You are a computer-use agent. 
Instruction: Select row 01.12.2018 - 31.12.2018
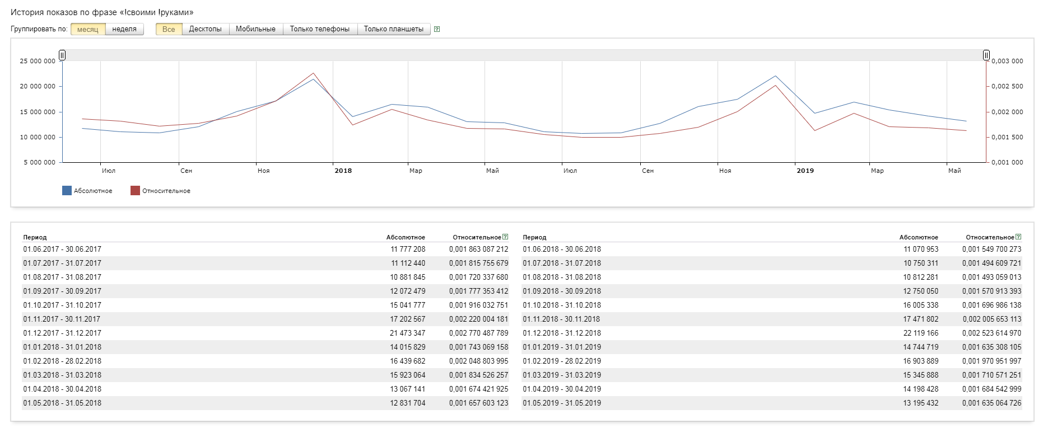coord(772,333)
